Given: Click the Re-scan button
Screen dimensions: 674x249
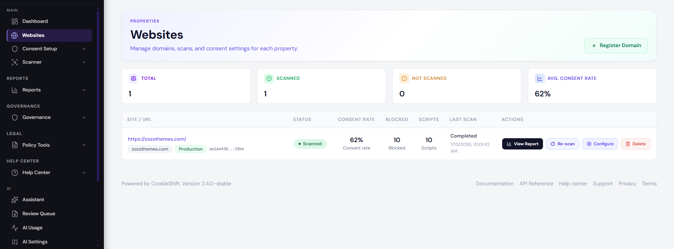Looking at the screenshot, I should pos(562,144).
